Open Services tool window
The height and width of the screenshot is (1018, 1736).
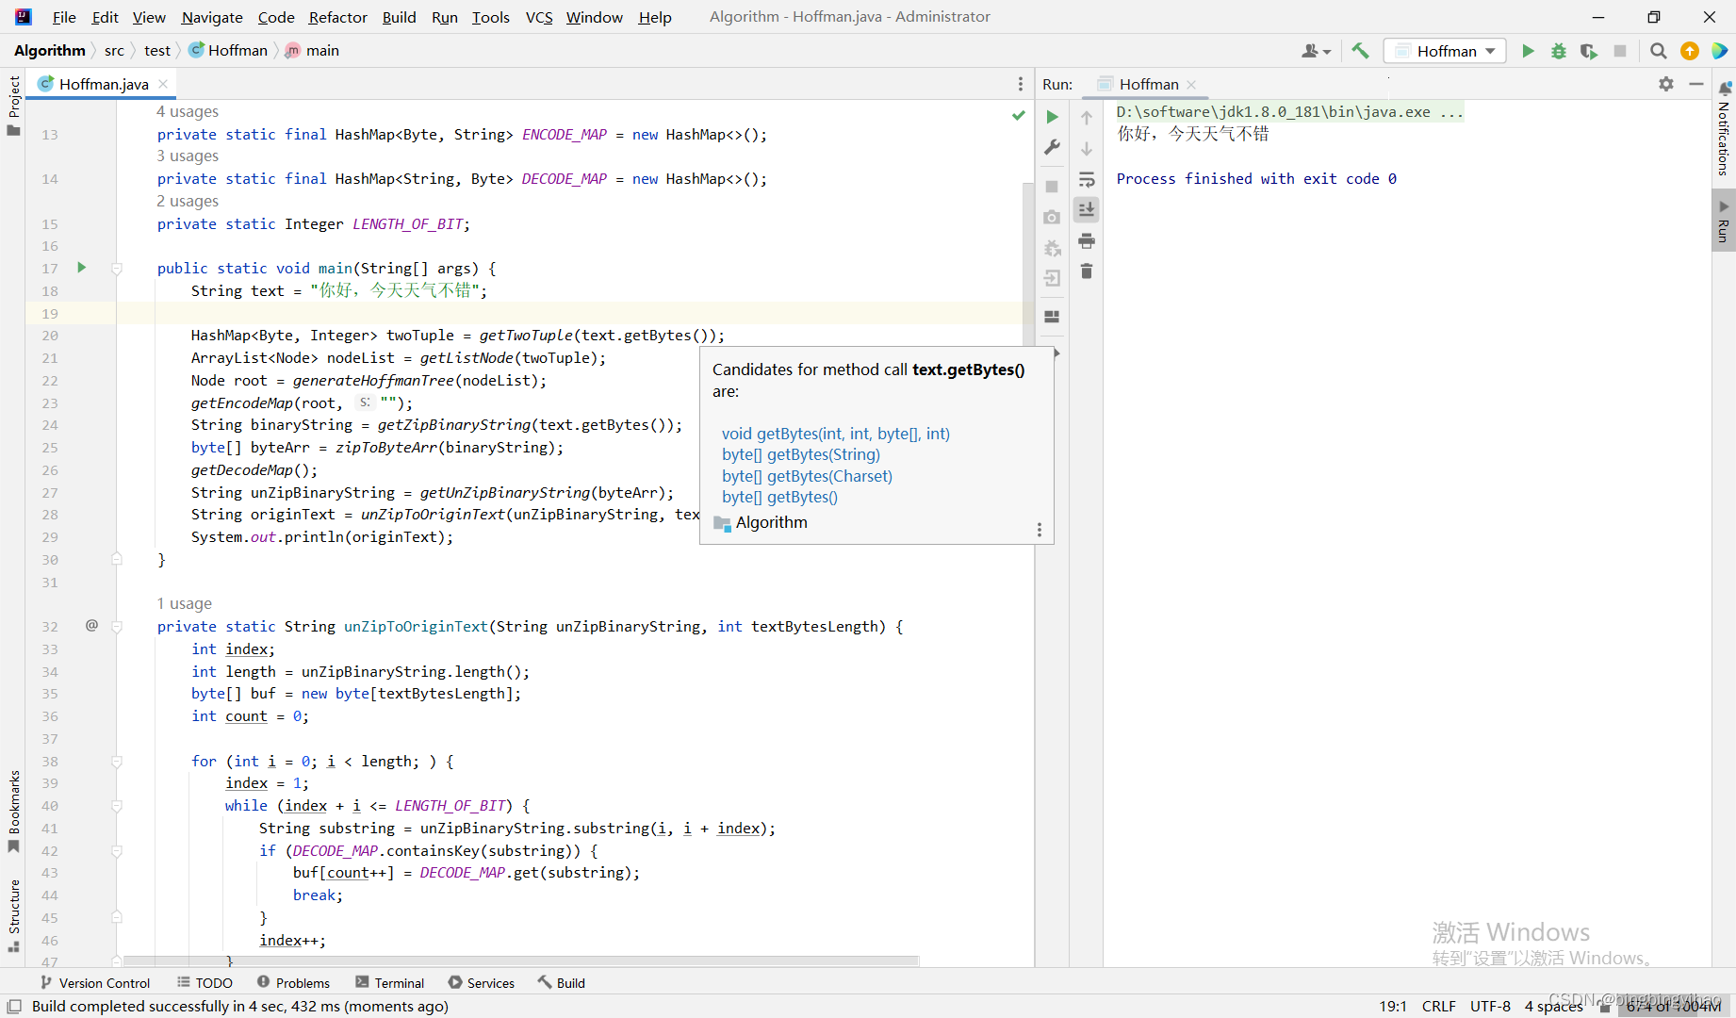pos(482,982)
